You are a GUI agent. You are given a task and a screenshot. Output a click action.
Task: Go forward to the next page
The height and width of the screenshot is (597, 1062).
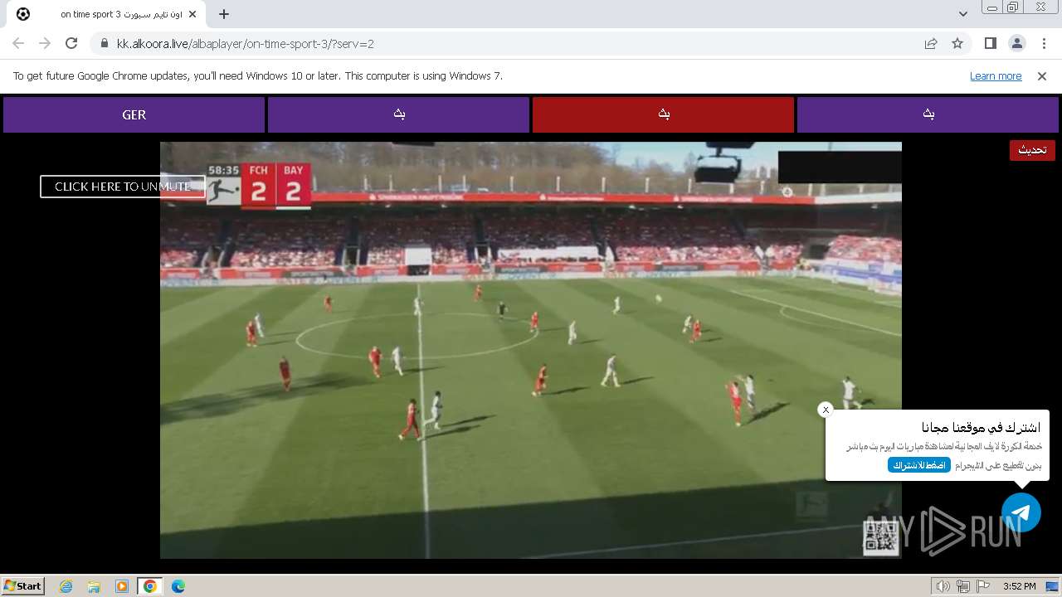pyautogui.click(x=45, y=43)
